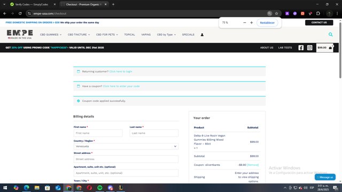Open Microsoft Edge from the taskbar

point(26,188)
